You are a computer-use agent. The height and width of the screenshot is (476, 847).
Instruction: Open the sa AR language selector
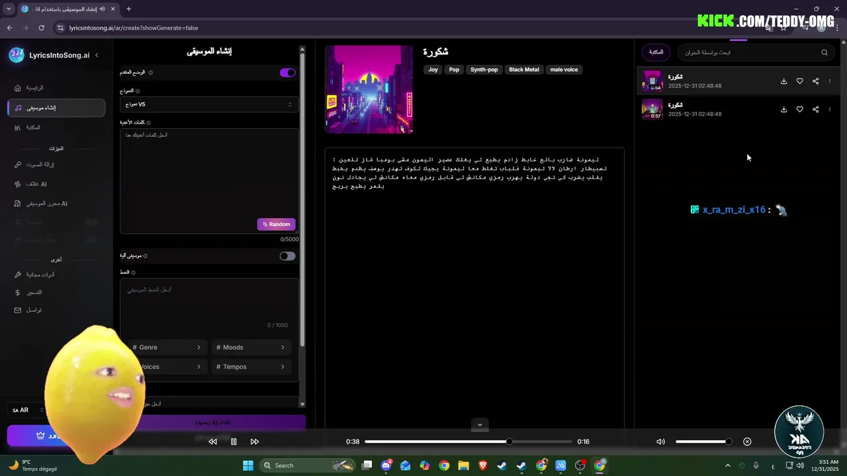pos(28,410)
